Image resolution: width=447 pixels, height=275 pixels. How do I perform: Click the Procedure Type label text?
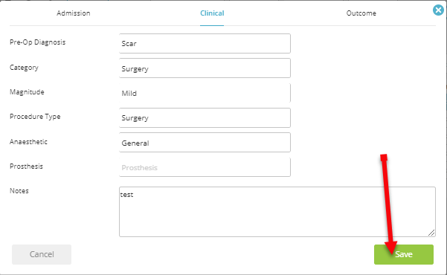[35, 117]
